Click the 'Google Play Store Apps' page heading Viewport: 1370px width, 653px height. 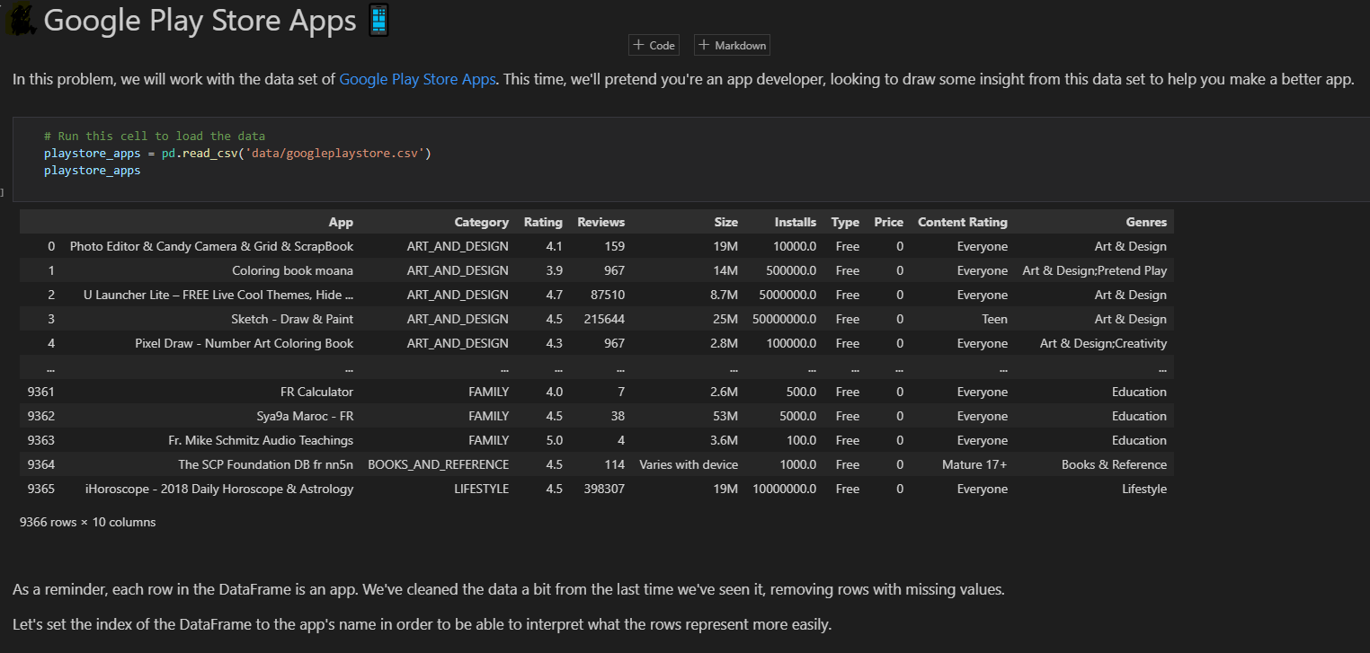point(200,21)
